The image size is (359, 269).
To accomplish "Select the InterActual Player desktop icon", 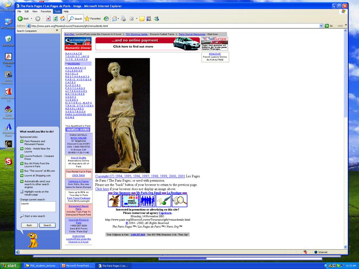I will [8, 130].
